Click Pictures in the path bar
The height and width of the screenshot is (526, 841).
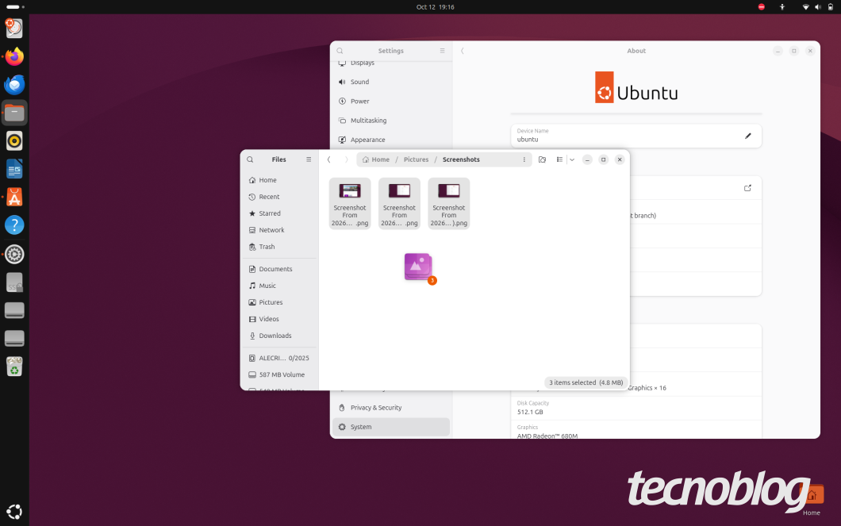pos(417,159)
